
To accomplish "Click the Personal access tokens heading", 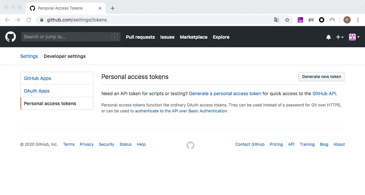I will [135, 77].
